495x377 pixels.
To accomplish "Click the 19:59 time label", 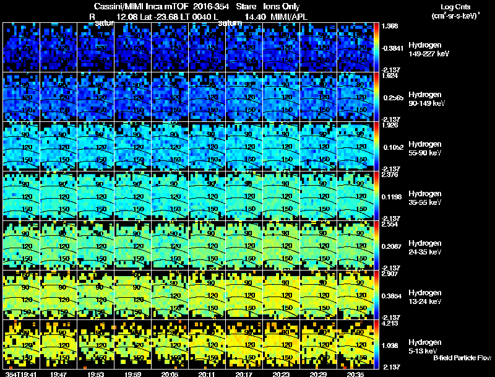I will click(132, 374).
